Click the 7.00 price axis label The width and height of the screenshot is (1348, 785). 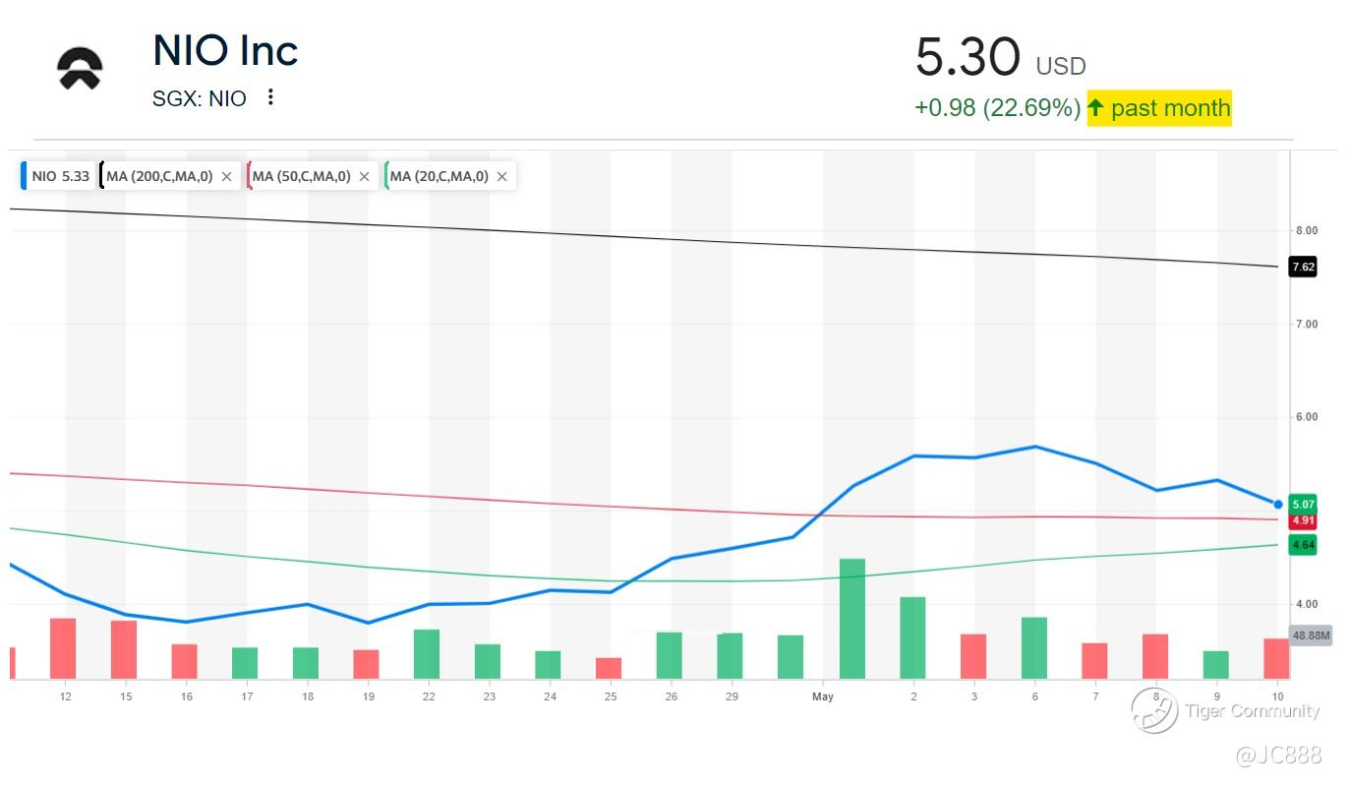point(1306,324)
